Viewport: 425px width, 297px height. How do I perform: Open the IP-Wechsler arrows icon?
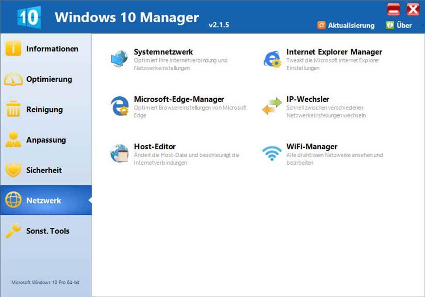[272, 106]
